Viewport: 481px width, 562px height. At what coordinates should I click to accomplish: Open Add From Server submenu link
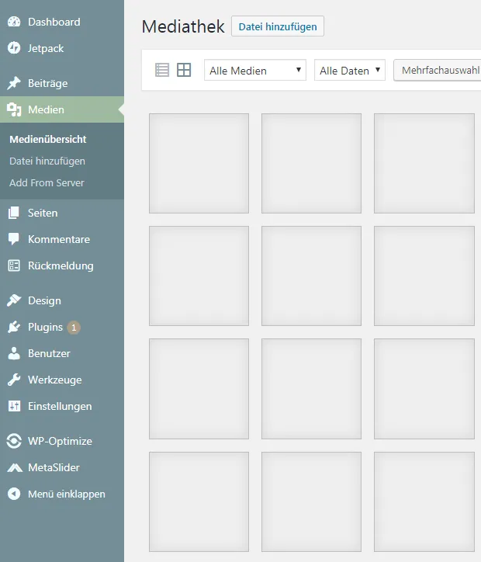pyautogui.click(x=47, y=182)
